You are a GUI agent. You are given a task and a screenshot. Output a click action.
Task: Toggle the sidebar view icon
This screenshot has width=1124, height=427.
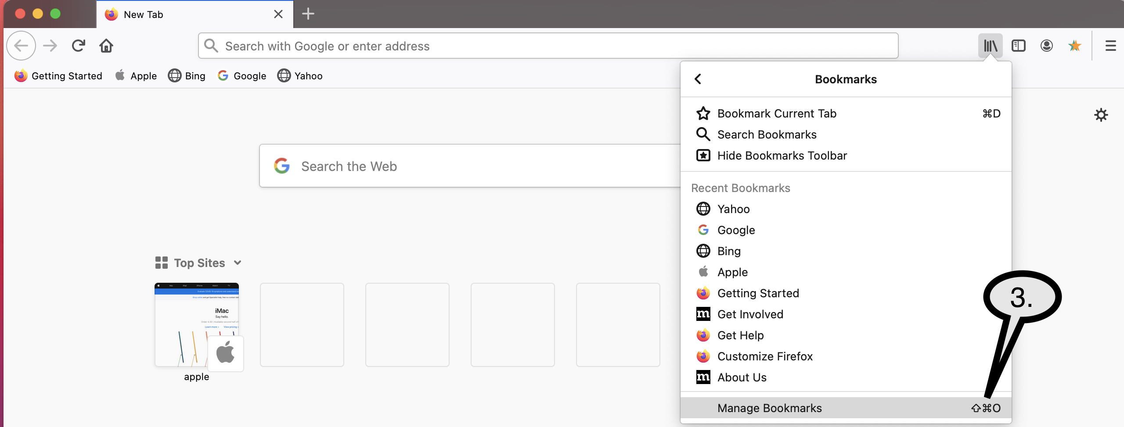coord(1018,46)
